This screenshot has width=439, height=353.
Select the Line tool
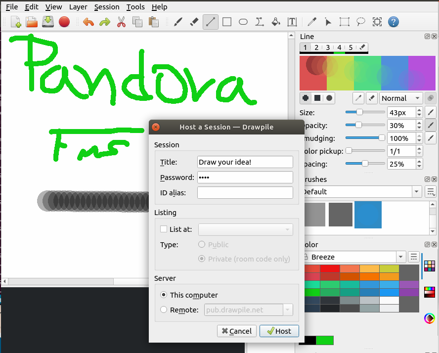pos(211,22)
